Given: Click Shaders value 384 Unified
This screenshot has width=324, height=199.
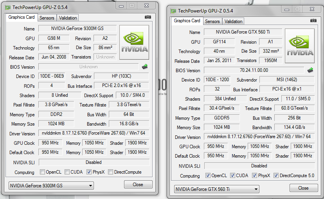Looking at the screenshot, I should (x=225, y=99).
